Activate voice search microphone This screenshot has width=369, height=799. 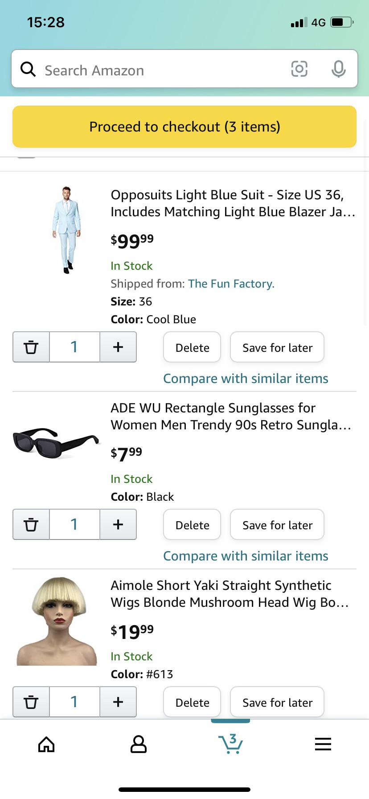(x=339, y=69)
